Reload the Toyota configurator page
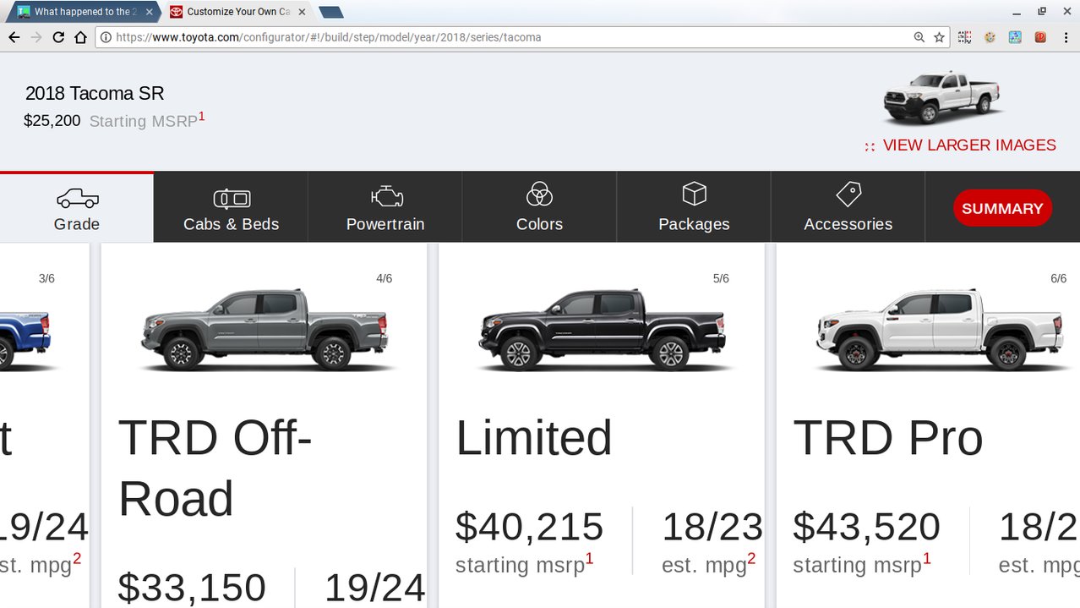The width and height of the screenshot is (1080, 608). tap(58, 37)
